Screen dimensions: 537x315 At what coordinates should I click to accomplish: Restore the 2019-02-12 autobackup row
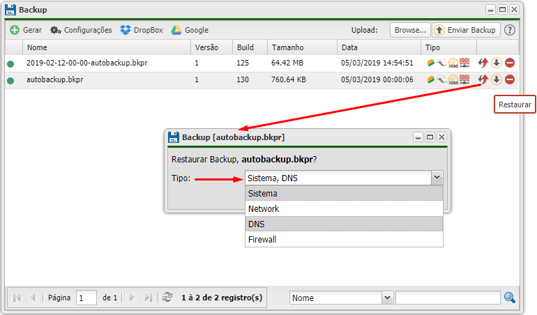tap(483, 62)
